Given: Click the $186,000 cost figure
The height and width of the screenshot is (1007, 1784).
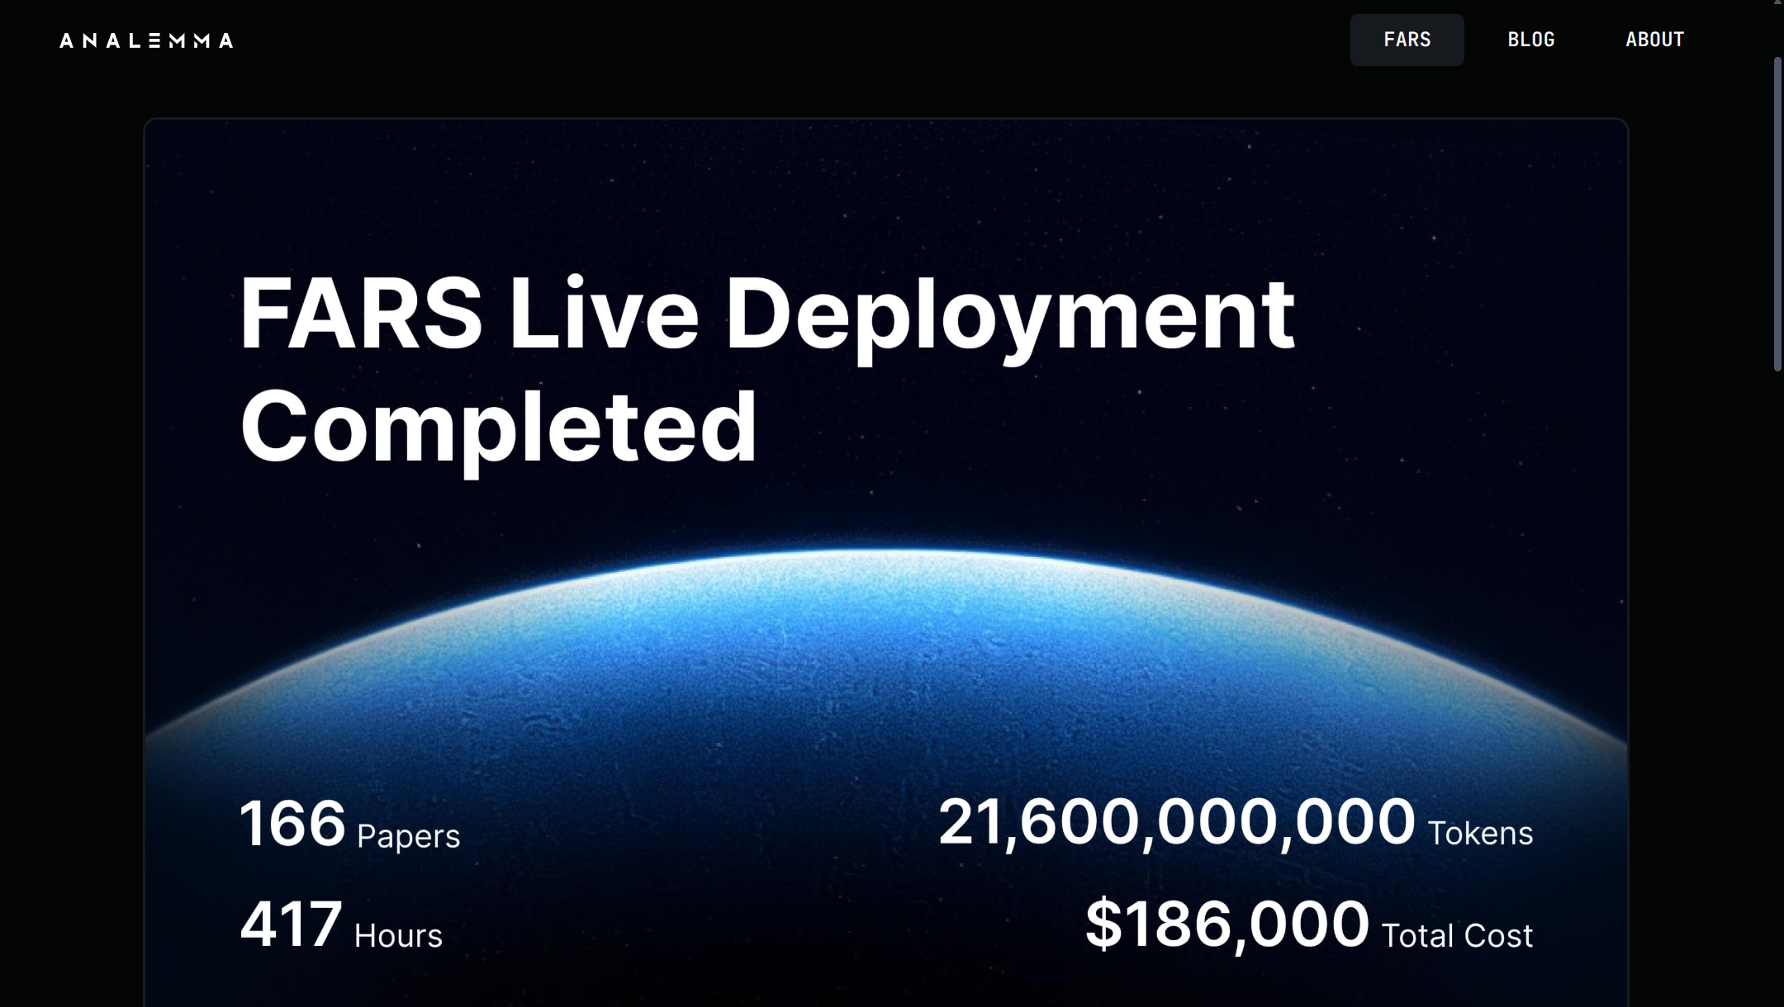Looking at the screenshot, I should coord(1226,924).
